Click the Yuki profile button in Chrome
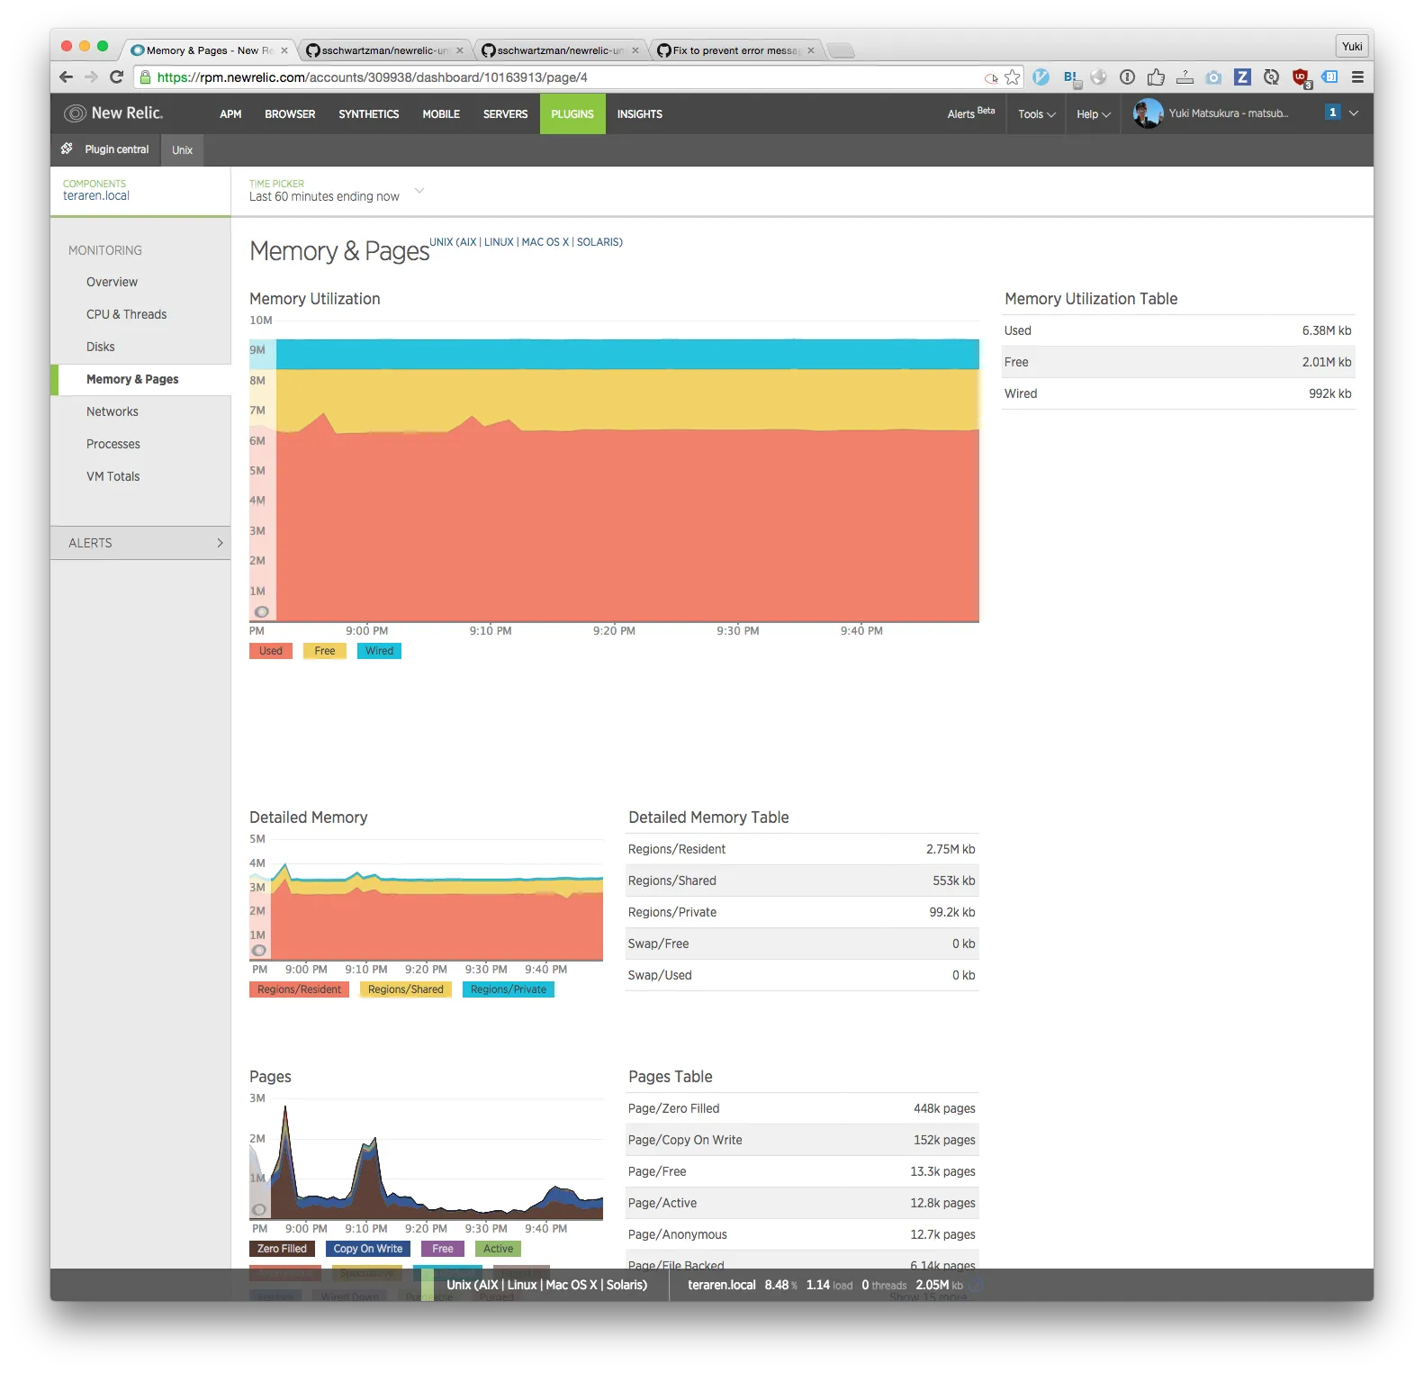The width and height of the screenshot is (1424, 1373). coord(1352,46)
